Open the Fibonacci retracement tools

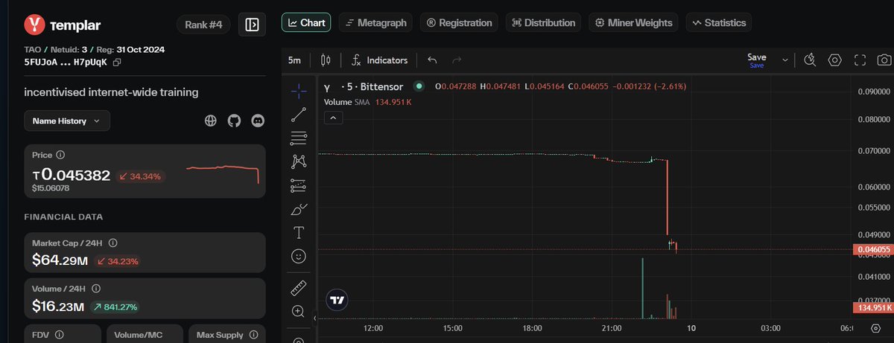tap(299, 138)
